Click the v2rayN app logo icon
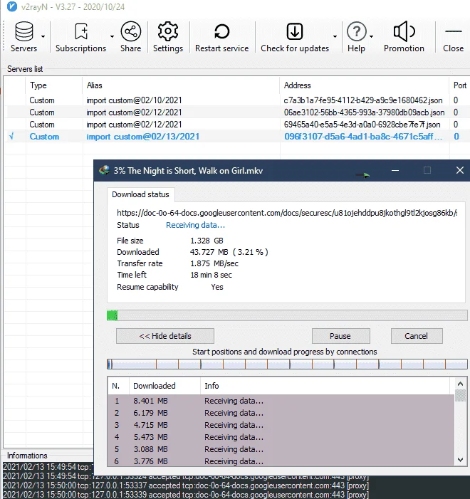This screenshot has height=499, width=470. pos(12,6)
